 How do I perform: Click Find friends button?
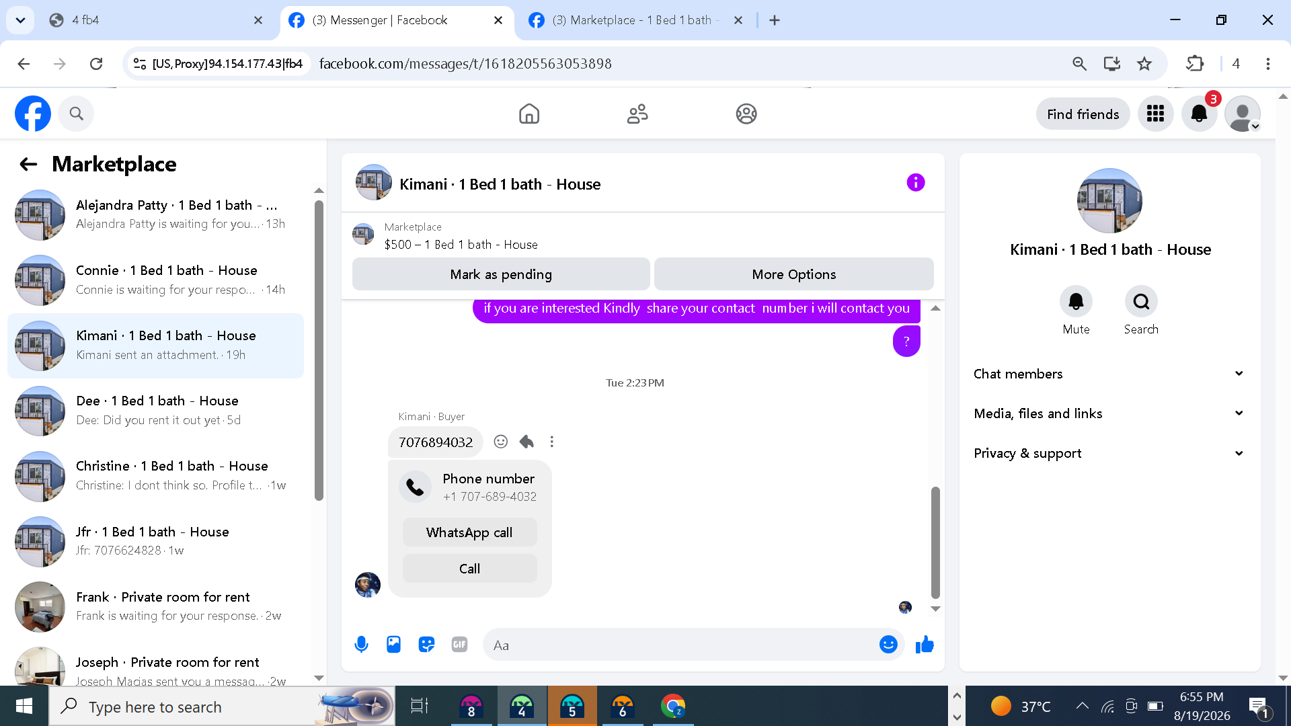click(x=1083, y=114)
